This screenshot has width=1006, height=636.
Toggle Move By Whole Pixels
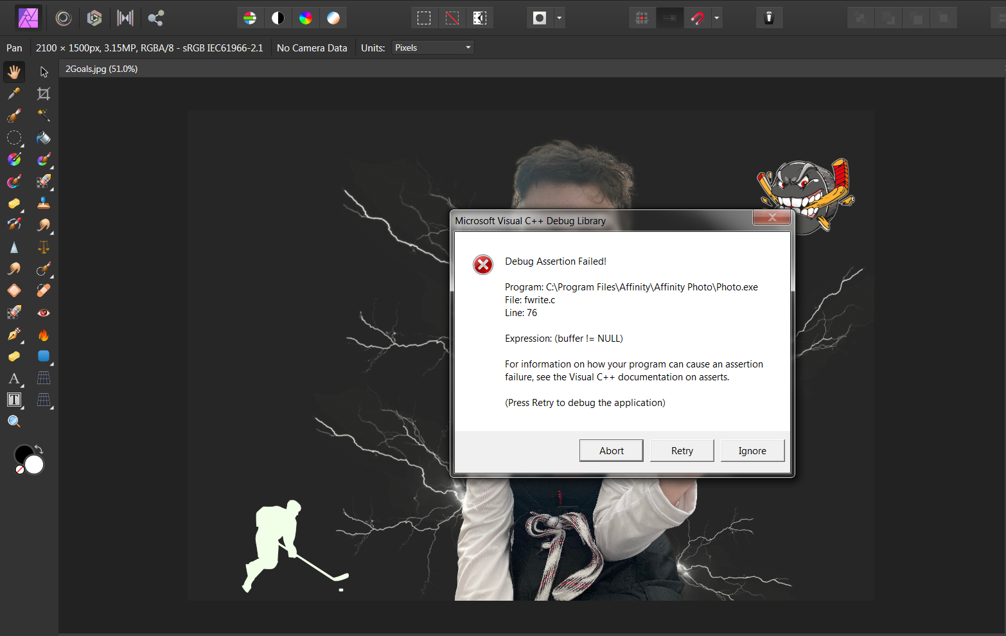click(x=669, y=18)
